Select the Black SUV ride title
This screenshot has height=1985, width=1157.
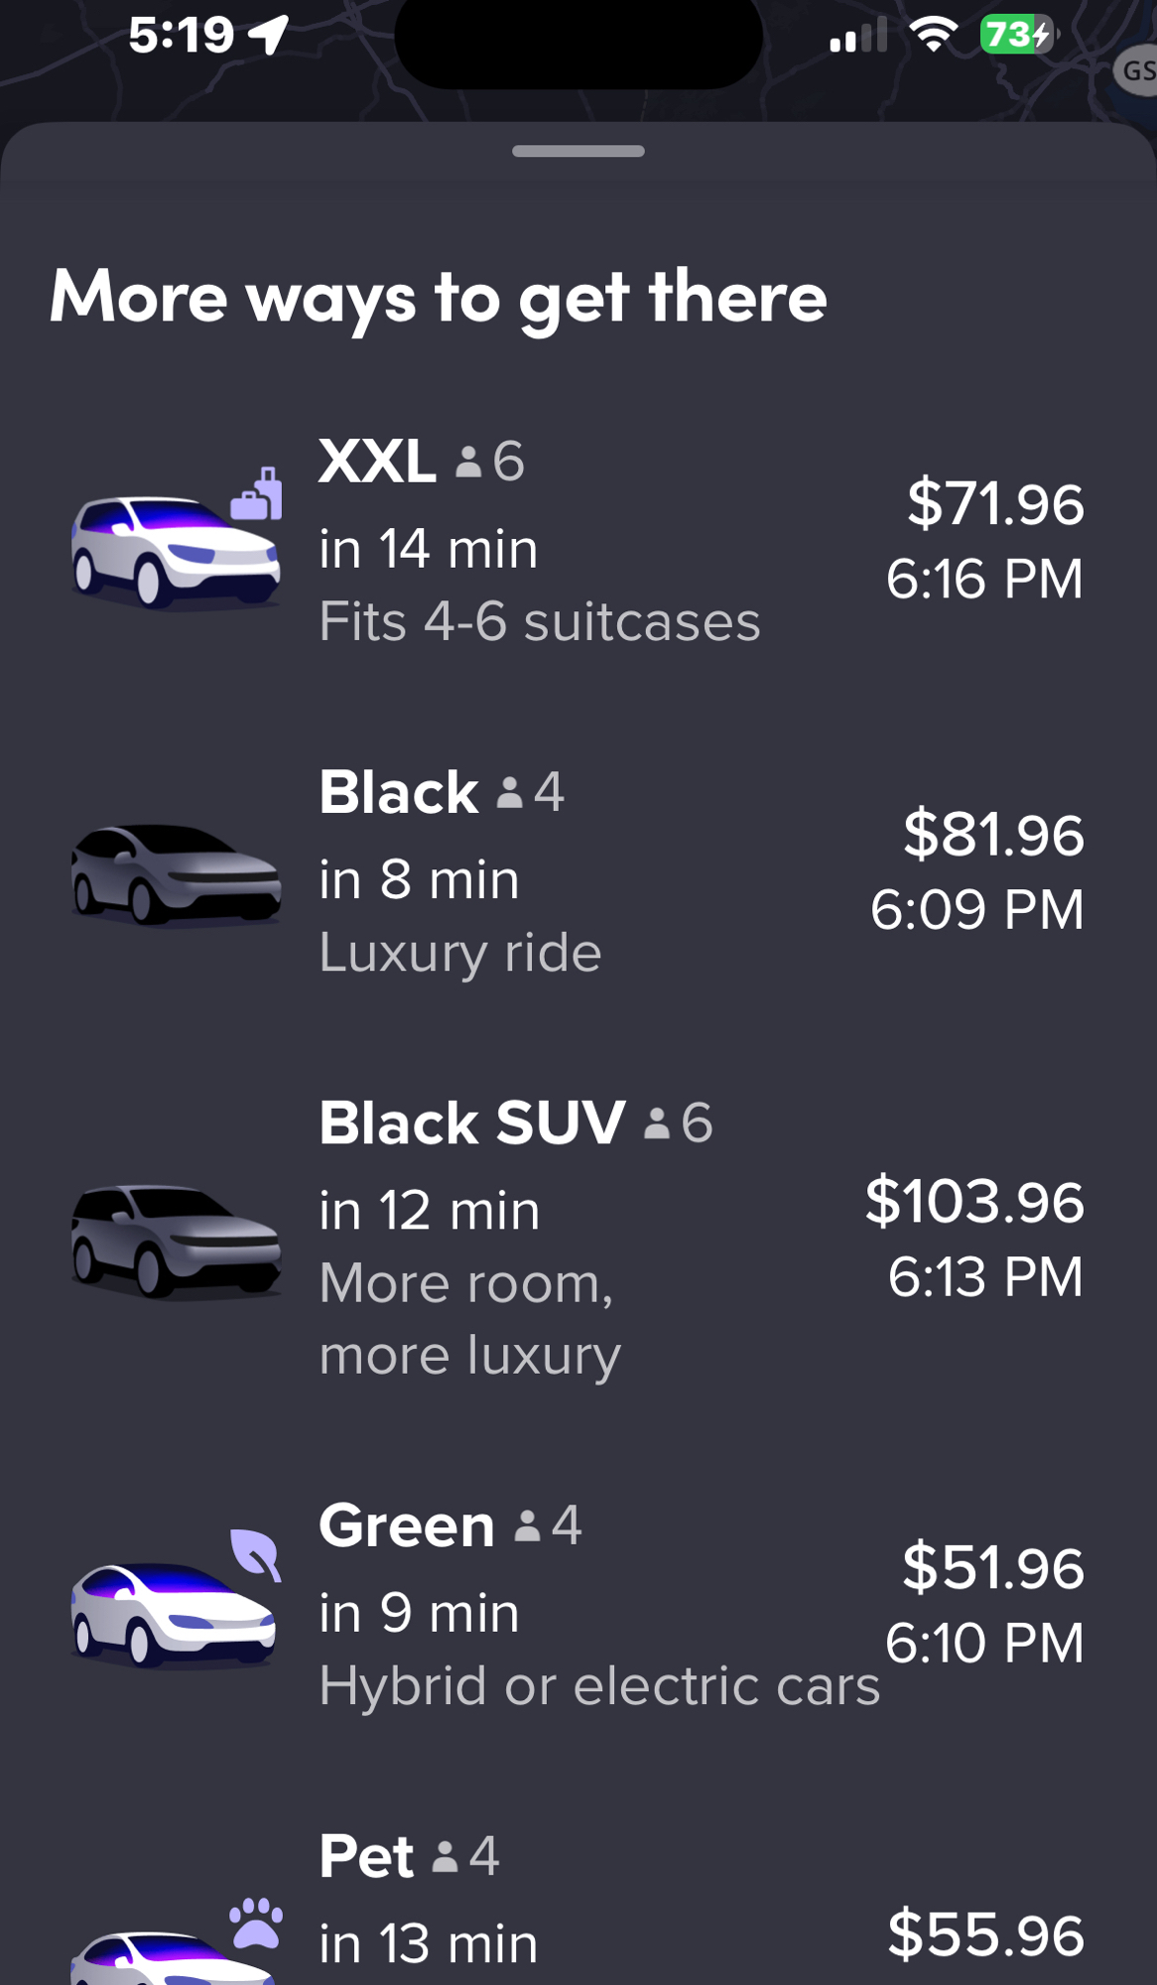[472, 1123]
